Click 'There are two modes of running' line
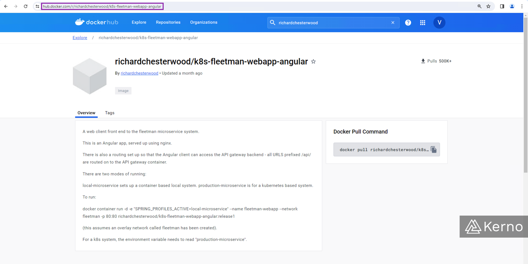528x264 pixels. [114, 174]
